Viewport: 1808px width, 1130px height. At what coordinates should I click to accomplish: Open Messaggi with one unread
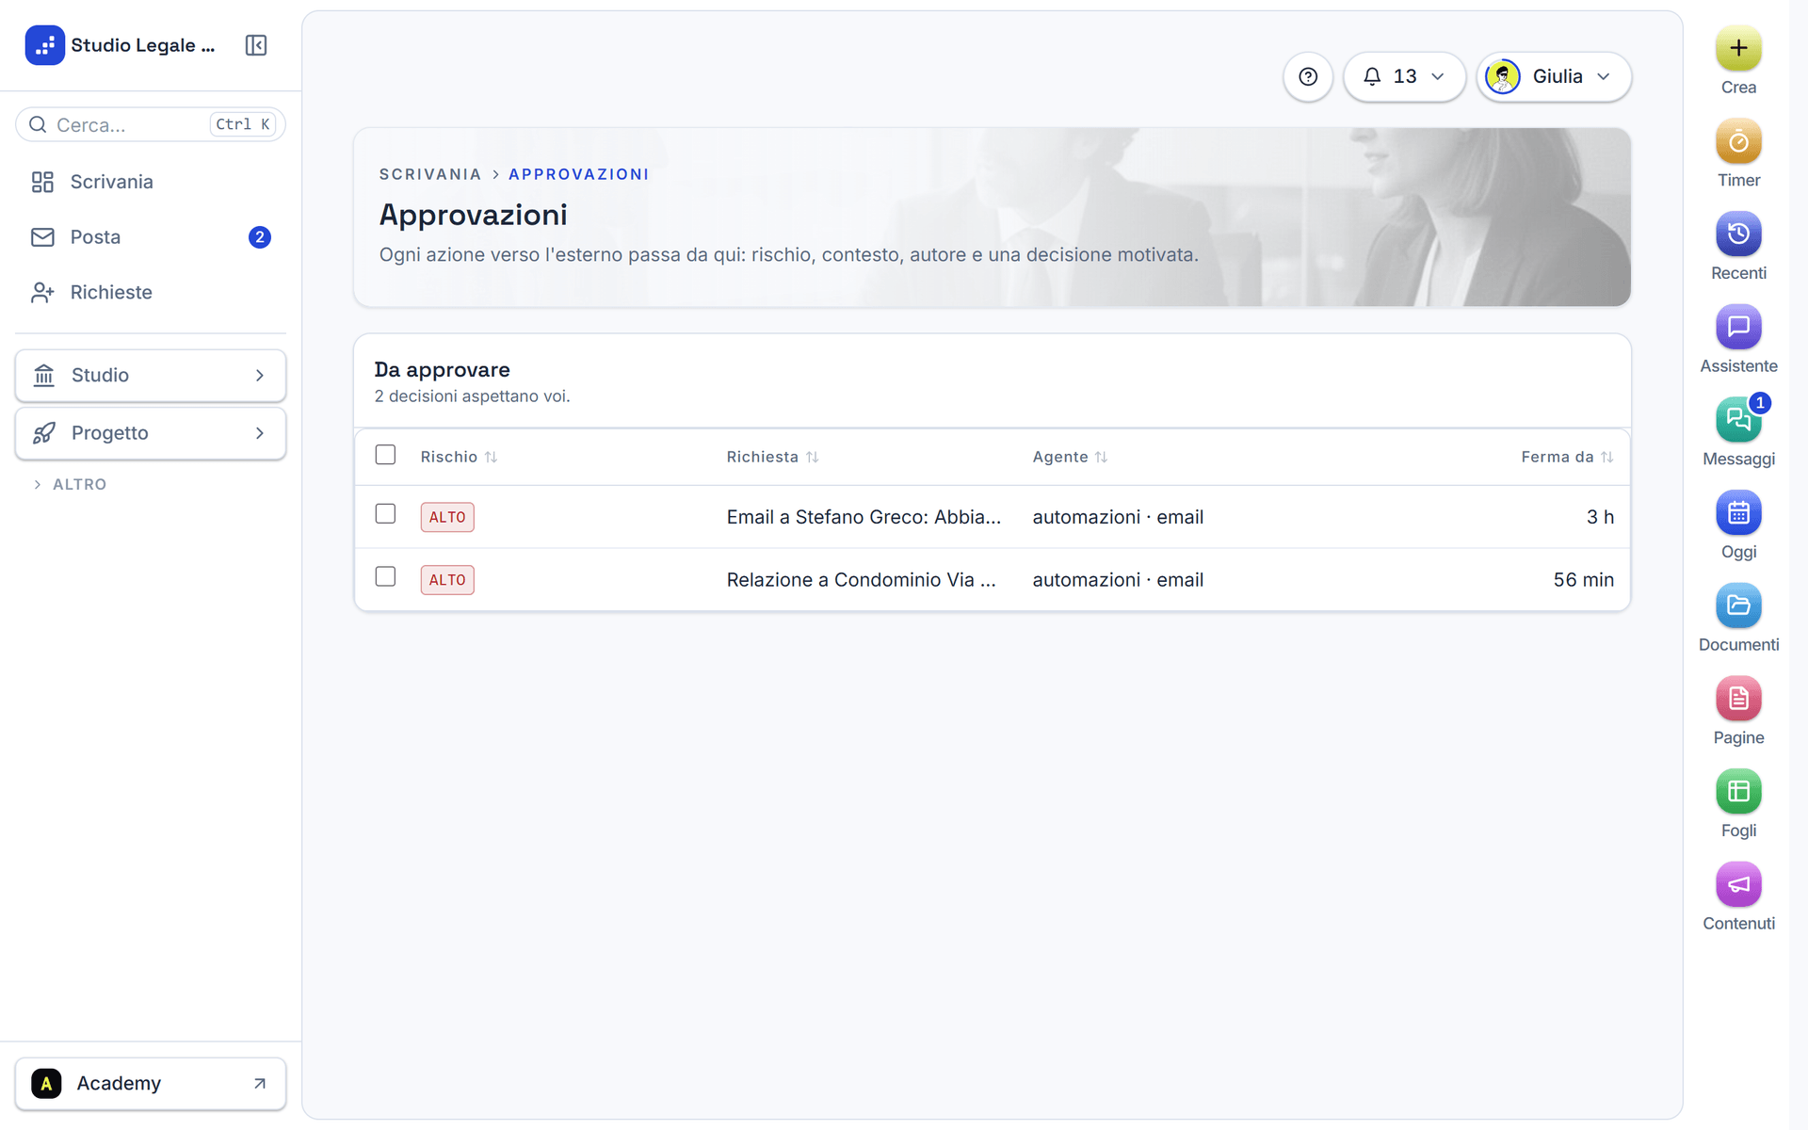click(x=1738, y=420)
